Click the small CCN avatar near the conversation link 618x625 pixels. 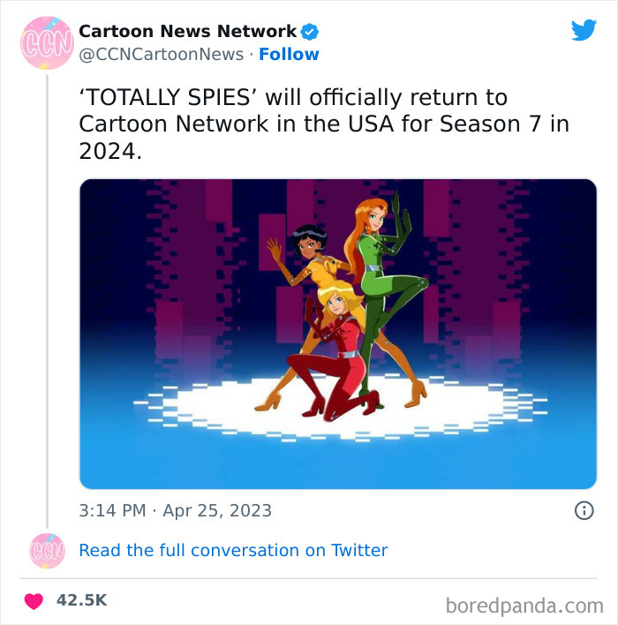47,551
